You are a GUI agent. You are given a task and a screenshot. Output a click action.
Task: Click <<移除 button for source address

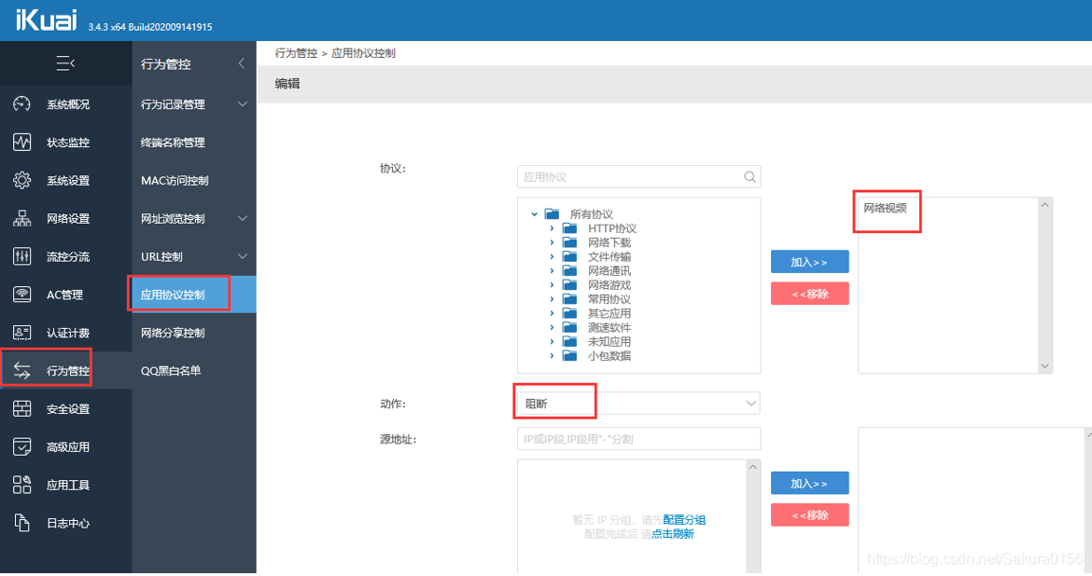click(x=809, y=514)
